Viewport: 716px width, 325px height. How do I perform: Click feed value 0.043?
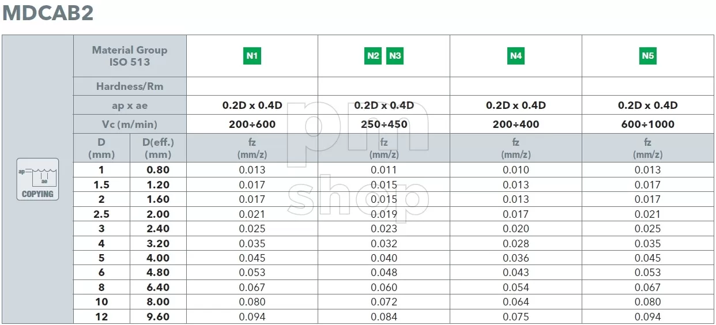click(516, 273)
